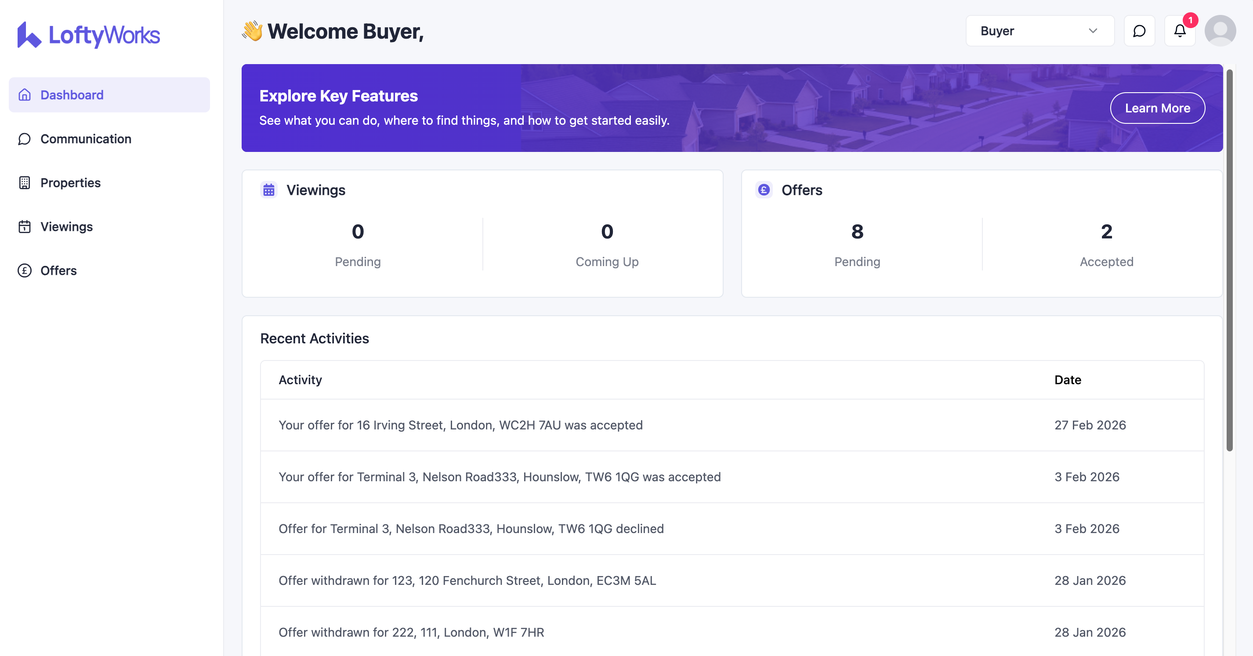Click the Dashboard home icon in sidebar
Screen dimensions: 1253x656
pos(24,95)
